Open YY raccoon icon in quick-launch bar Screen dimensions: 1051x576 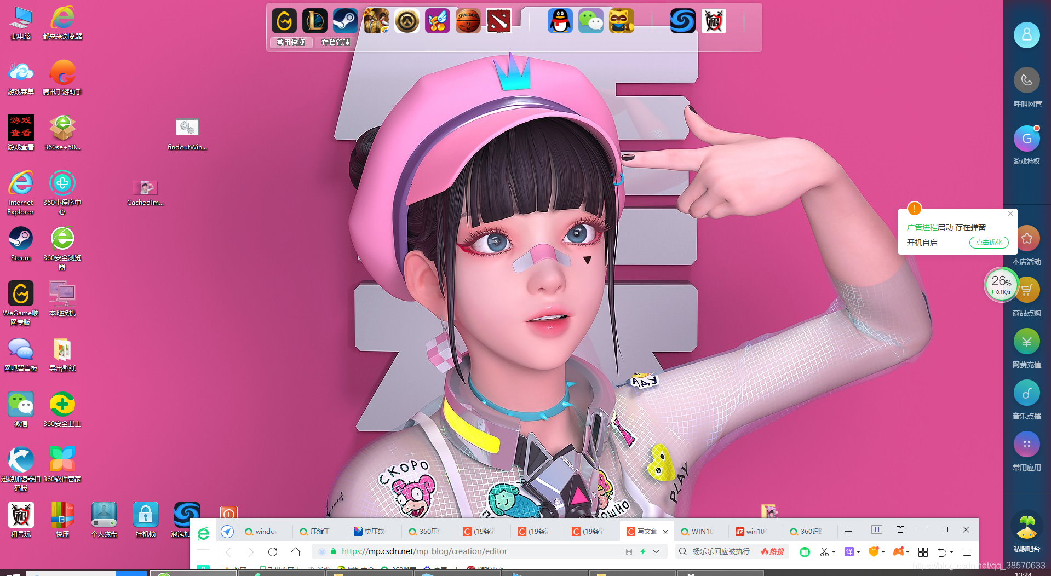621,21
